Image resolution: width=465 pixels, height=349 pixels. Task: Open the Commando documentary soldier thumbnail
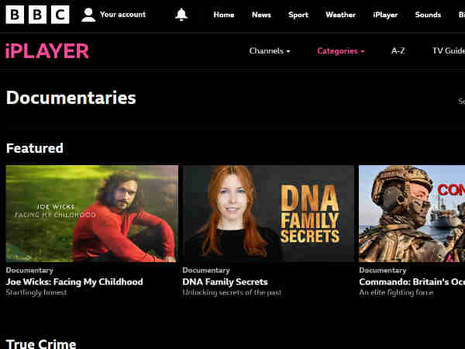pyautogui.click(x=412, y=214)
